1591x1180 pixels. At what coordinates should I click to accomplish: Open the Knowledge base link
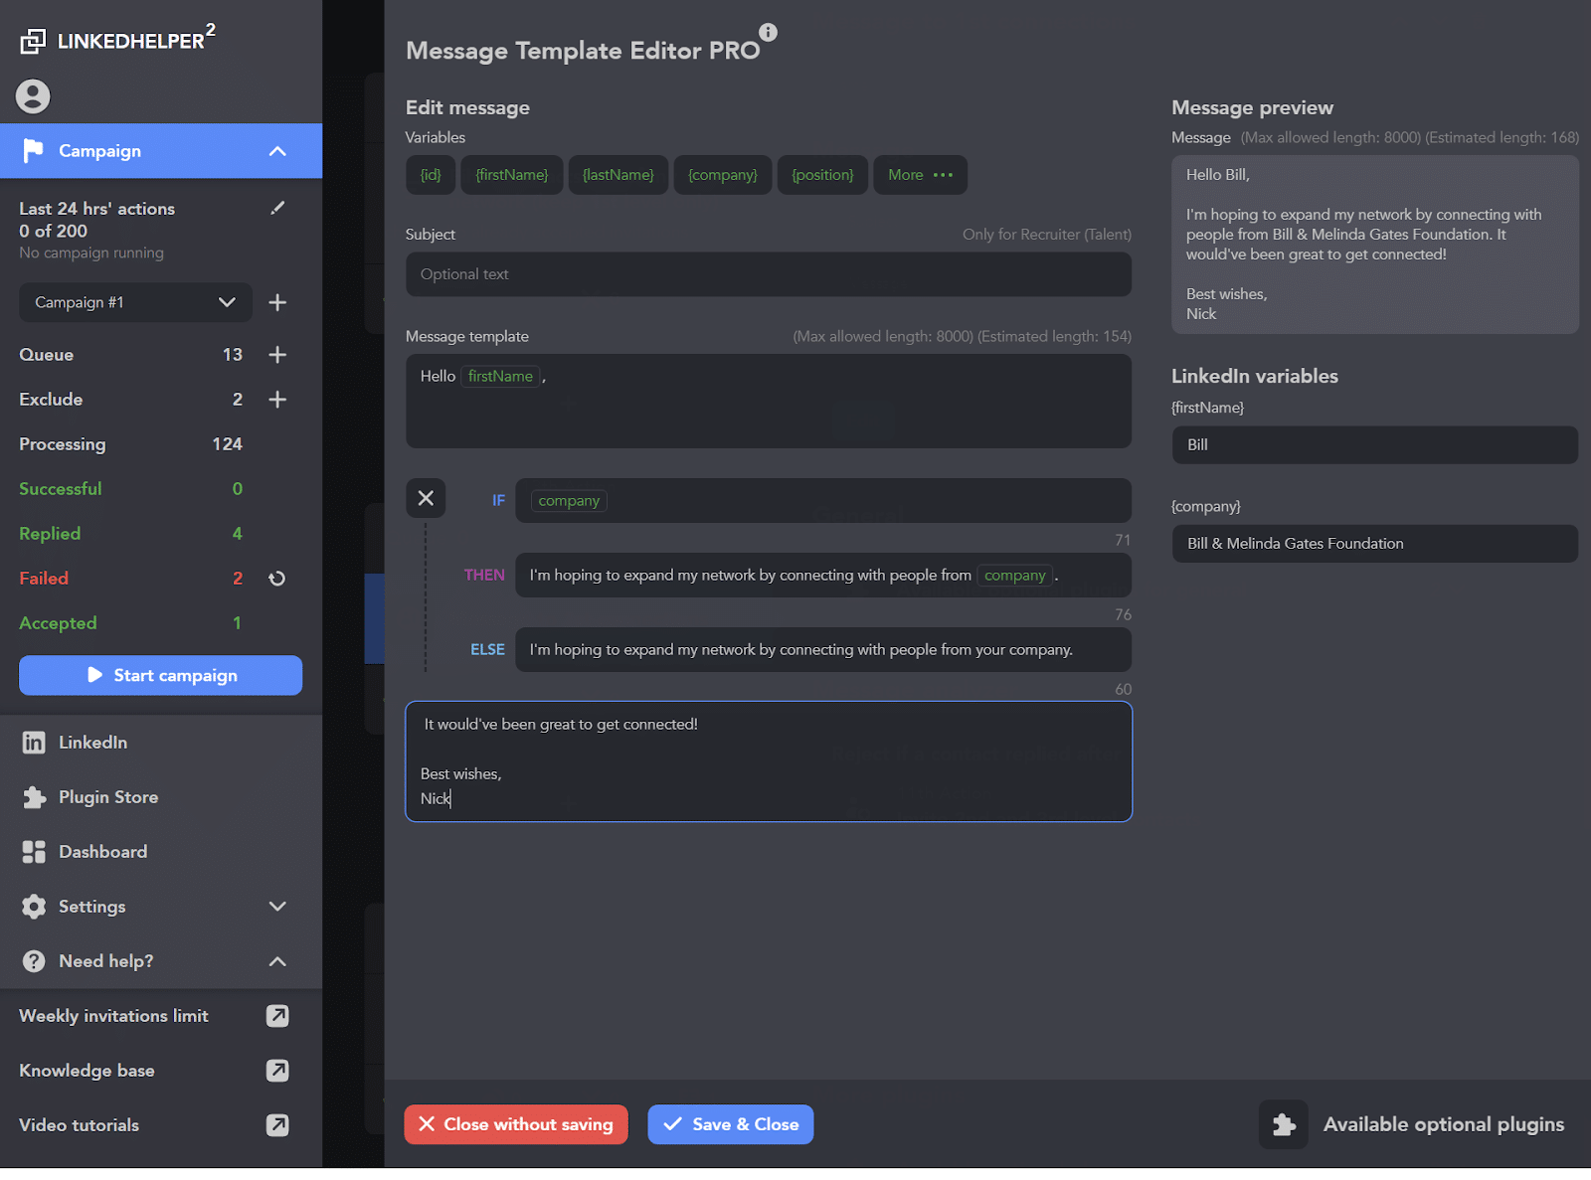(x=87, y=1070)
